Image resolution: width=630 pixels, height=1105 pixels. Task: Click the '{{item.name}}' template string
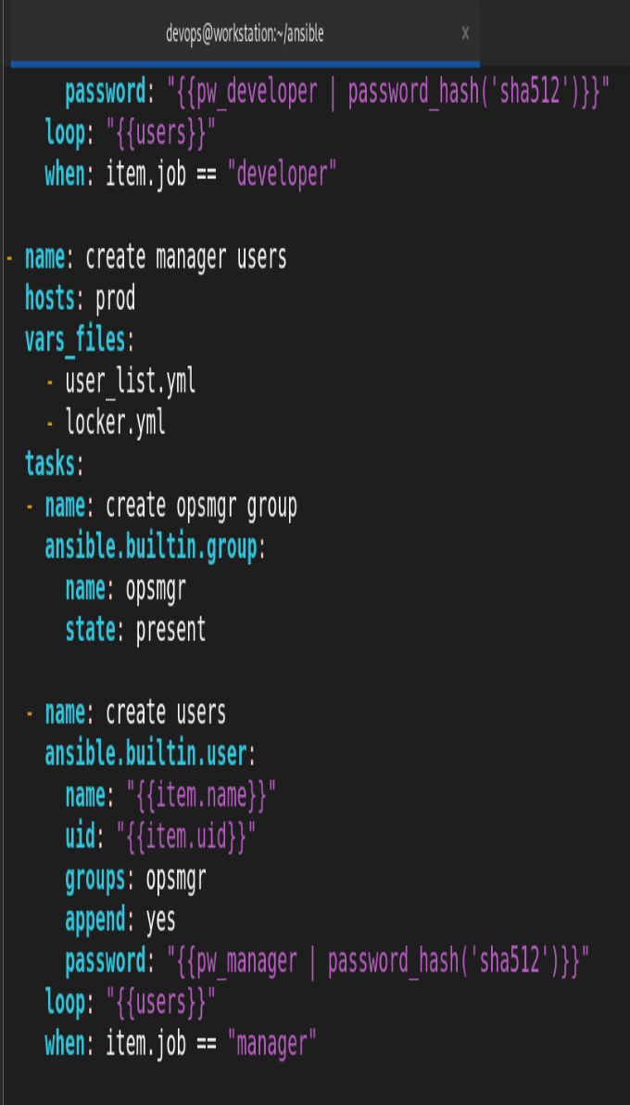coord(201,796)
